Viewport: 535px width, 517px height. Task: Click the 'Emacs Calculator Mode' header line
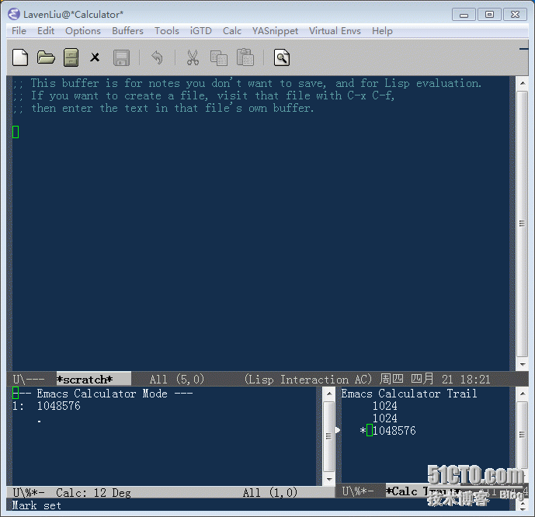pyautogui.click(x=102, y=394)
